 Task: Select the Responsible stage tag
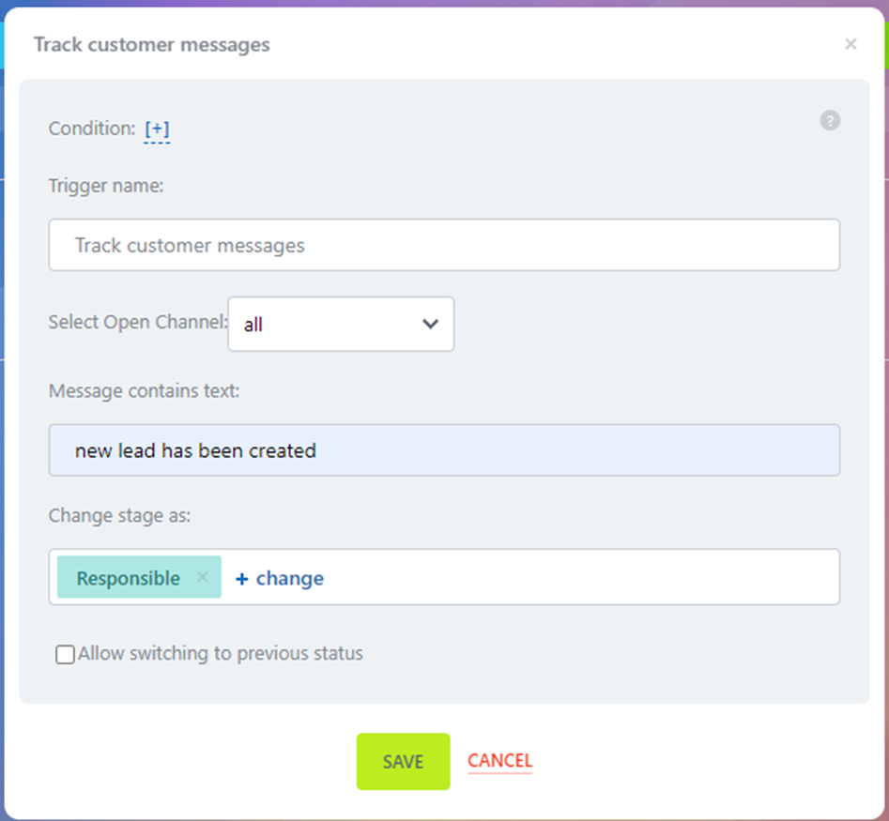(x=128, y=578)
